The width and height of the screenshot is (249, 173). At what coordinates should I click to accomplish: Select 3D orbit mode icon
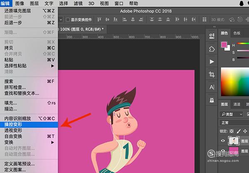232,20
